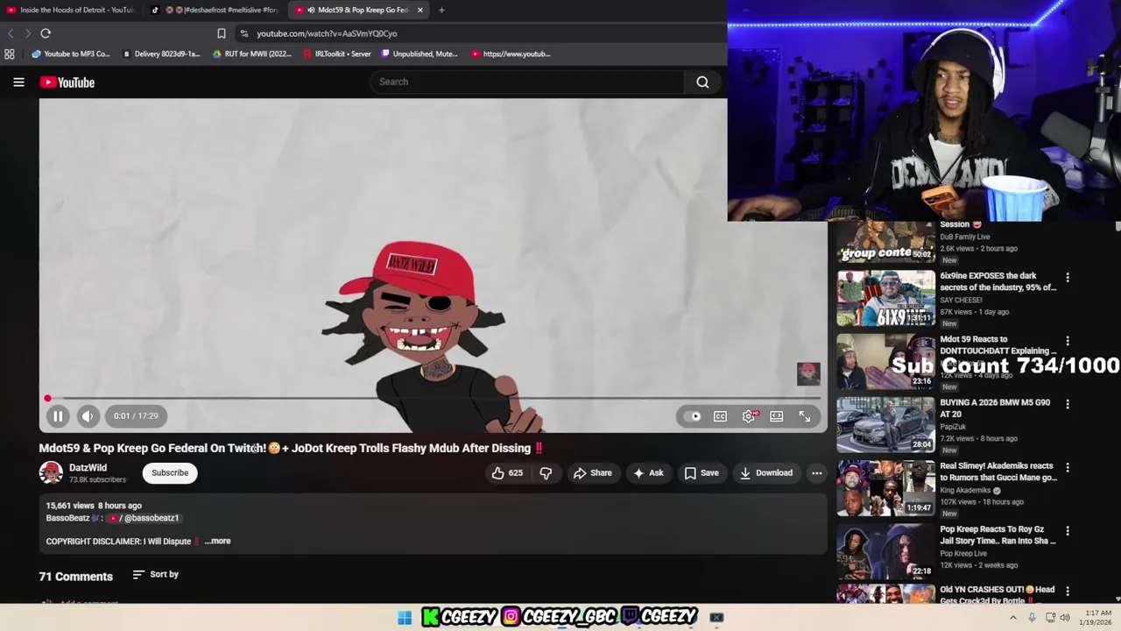Switch to theater mode
Viewport: 1121px width, 631px height.
[777, 416]
